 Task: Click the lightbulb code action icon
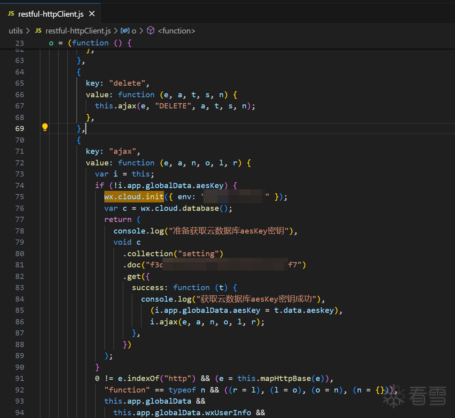pyautogui.click(x=45, y=128)
